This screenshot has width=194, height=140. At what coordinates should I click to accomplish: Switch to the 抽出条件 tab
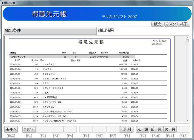(x=50, y=31)
